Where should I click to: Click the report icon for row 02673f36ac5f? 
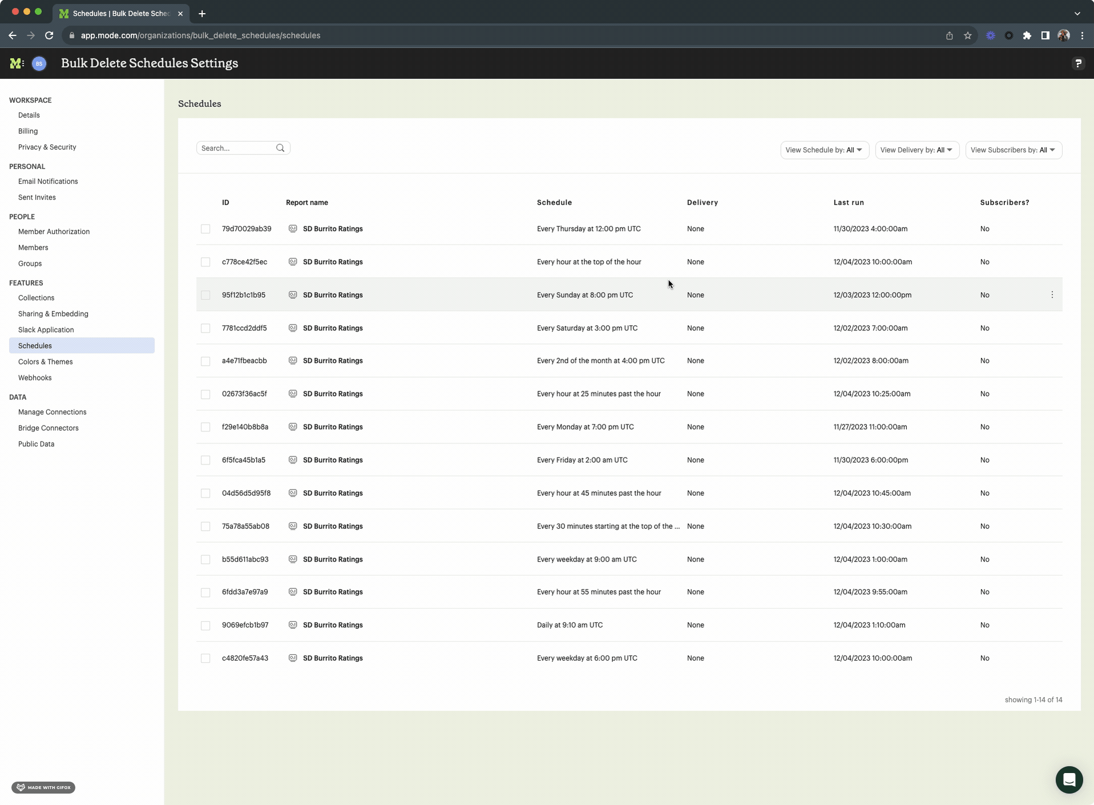(293, 394)
